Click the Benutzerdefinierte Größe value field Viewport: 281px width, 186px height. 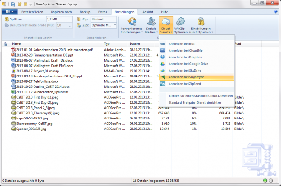pos(62,25)
